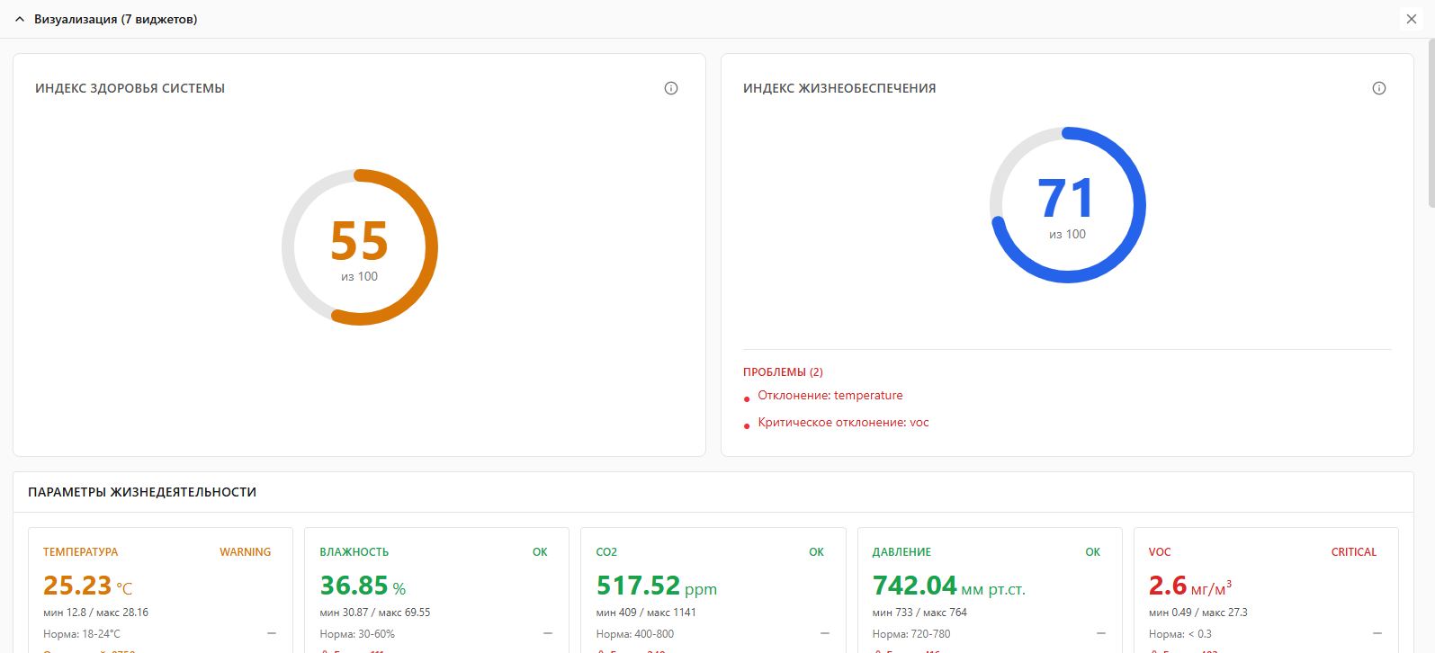
Task: Select the CRITICAL badge on VOC
Action: 1354,552
